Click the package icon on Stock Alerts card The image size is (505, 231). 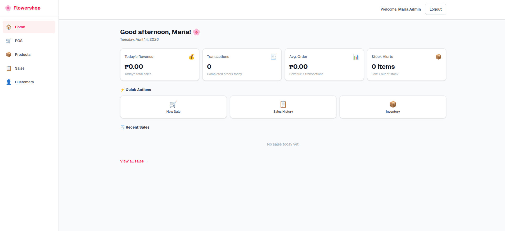[438, 57]
